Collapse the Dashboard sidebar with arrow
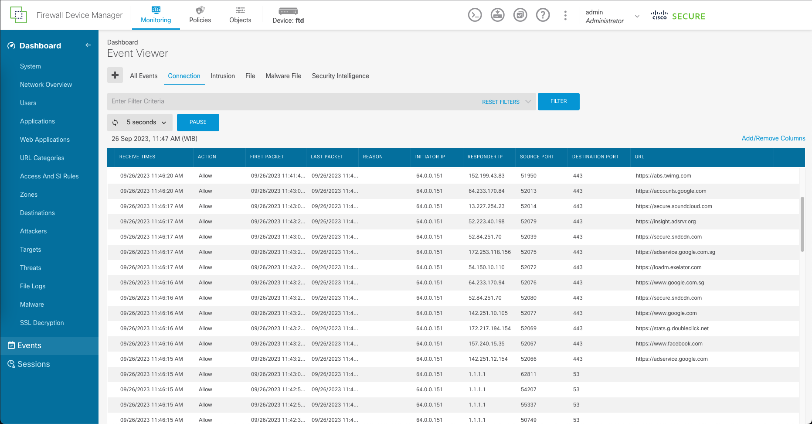The image size is (812, 424). 88,45
